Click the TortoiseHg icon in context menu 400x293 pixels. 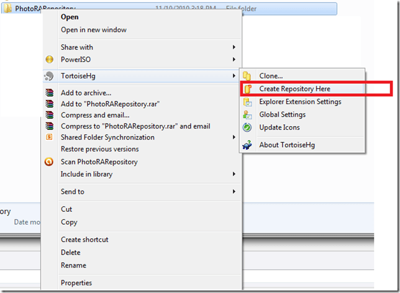click(50, 76)
